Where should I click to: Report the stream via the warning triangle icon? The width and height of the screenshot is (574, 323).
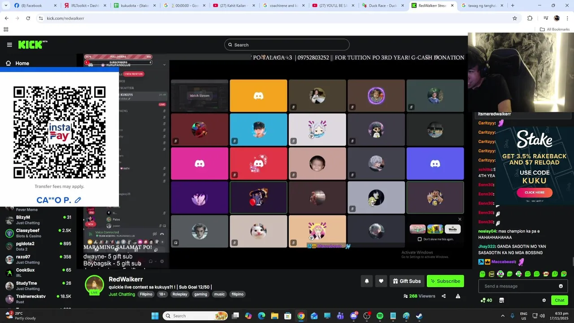pos(458,296)
